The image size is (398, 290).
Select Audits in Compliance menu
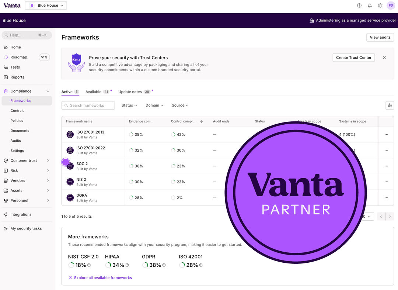click(x=15, y=141)
